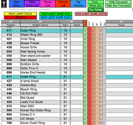Open the Main Menu
Image resolution: width=133 pixels, height=125 pixels.
(x=17, y=4)
